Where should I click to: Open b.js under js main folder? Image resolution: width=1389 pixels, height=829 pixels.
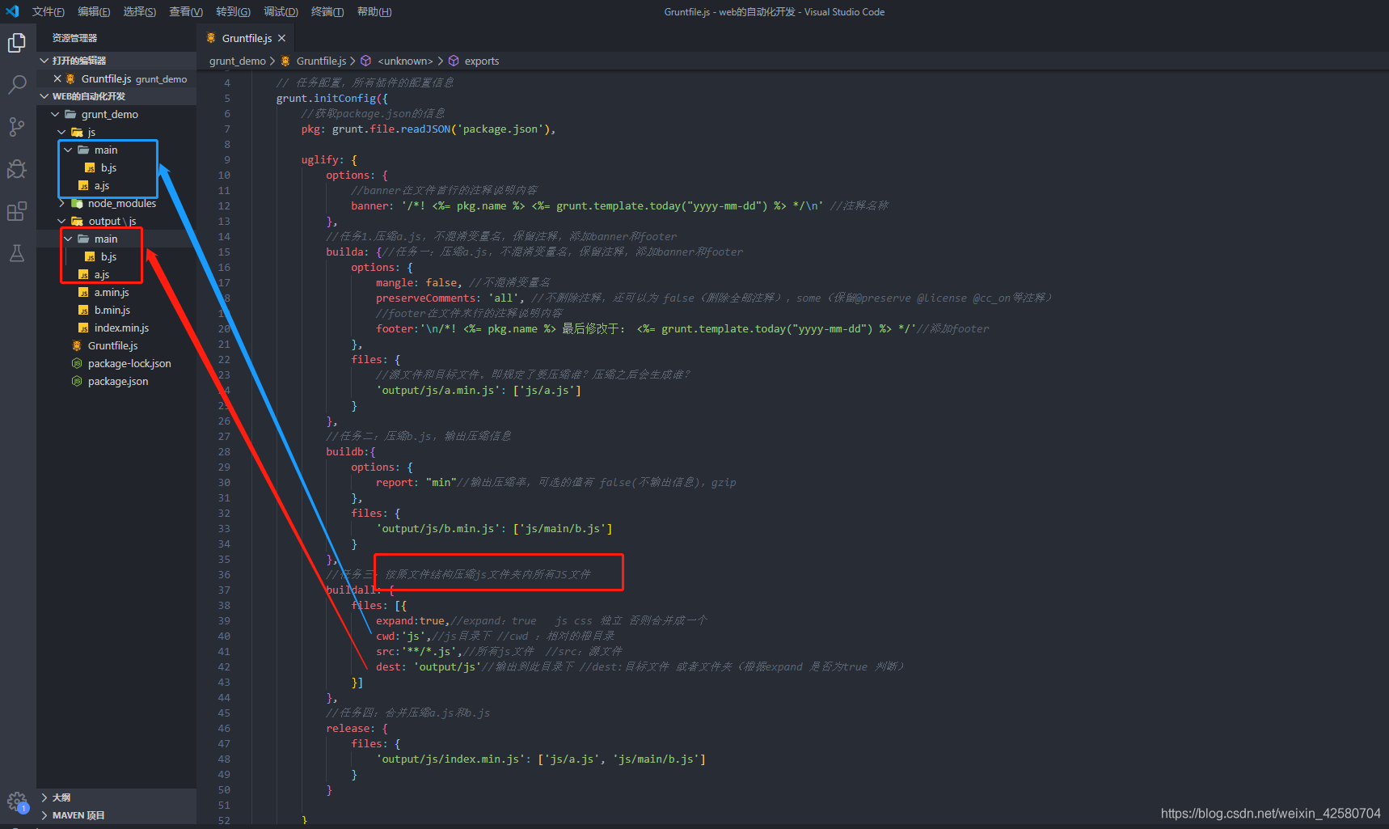(108, 167)
